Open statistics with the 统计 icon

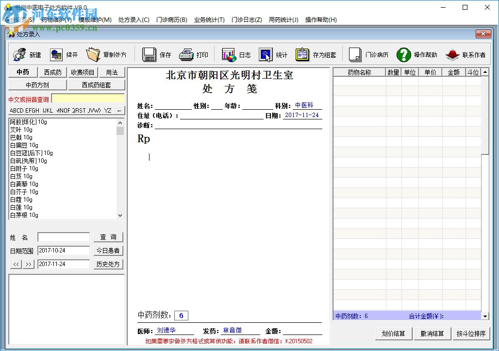[x=272, y=54]
